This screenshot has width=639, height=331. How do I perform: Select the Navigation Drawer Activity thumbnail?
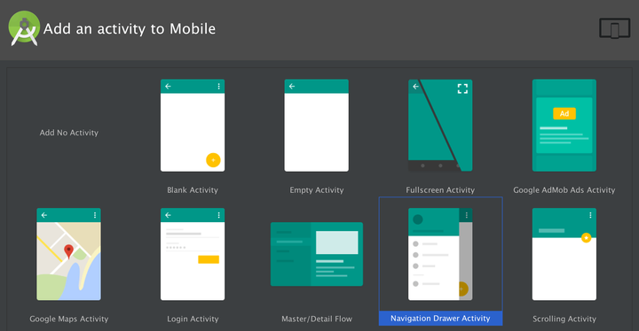[x=440, y=254]
